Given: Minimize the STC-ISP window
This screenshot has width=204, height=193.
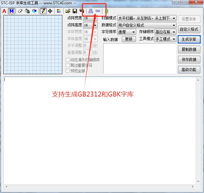Looking at the screenshot, I should (x=177, y=2).
